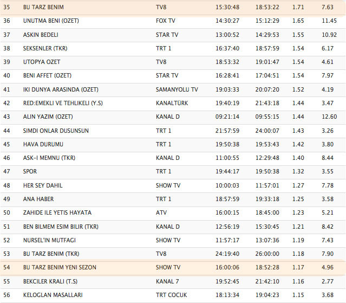
Task: Click end time 19:04:23
Action: coord(267,295)
